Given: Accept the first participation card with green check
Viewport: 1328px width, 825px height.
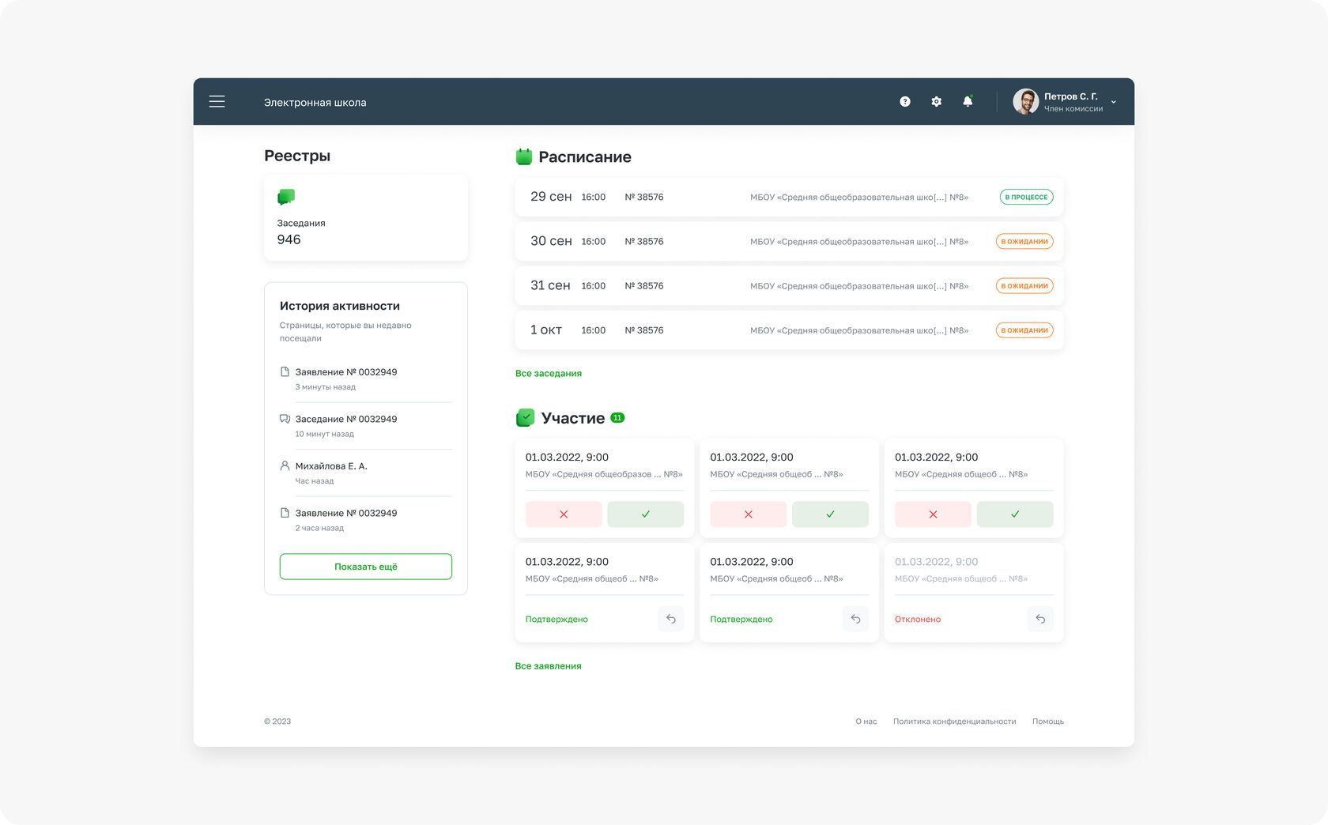Looking at the screenshot, I should point(646,514).
